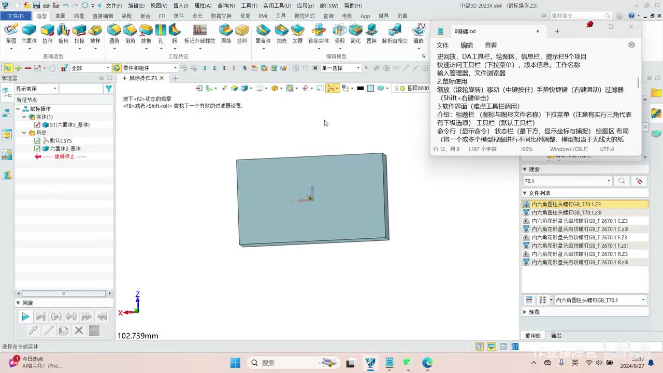663x373 pixels.
Task: Collapse the 回放 playback section
Action: [x=18, y=303]
